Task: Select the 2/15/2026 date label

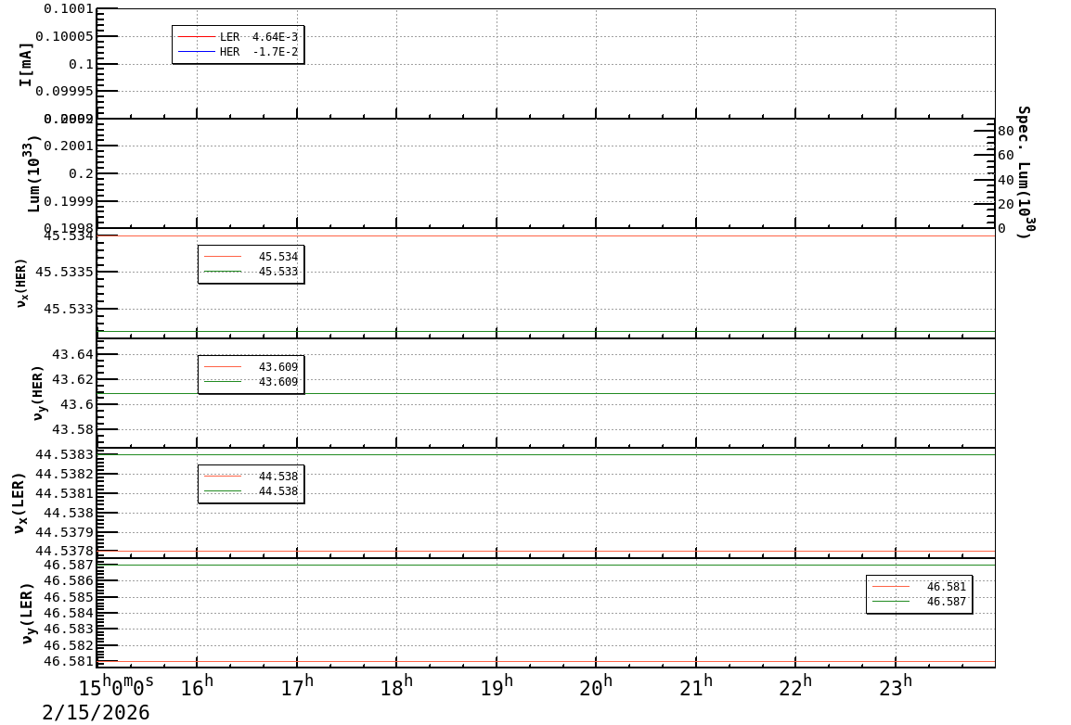Action: [x=96, y=712]
